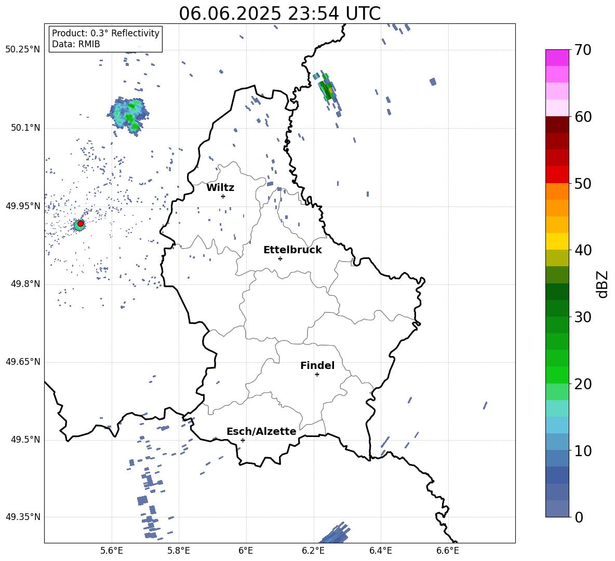
Task: Click the 49.35°N latitude label
Action: (x=23, y=517)
